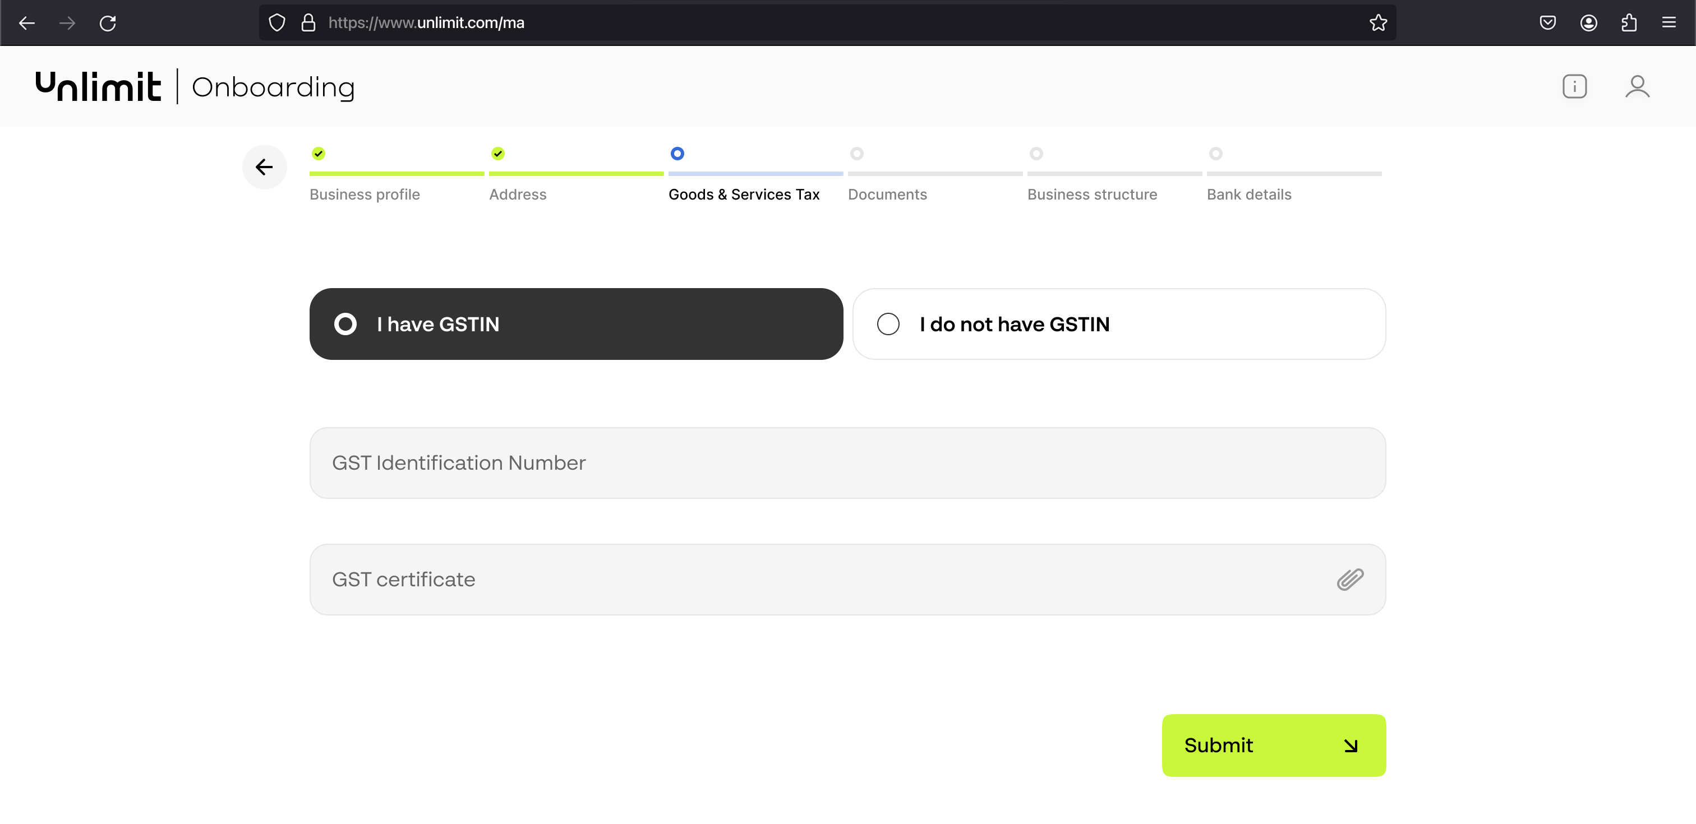Image resolution: width=1696 pixels, height=824 pixels.
Task: Open the Documents step
Action: (x=887, y=195)
